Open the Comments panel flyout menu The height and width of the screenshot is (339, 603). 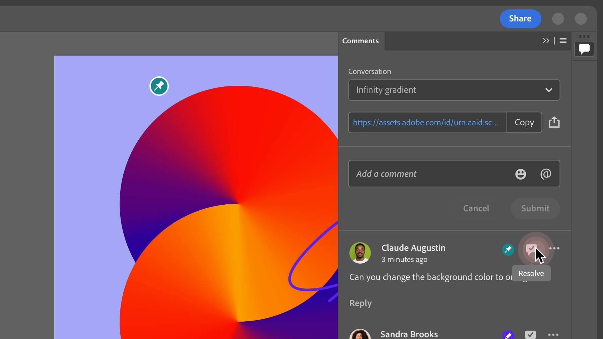point(563,41)
